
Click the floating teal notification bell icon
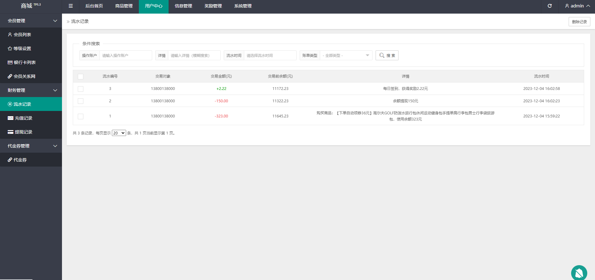579,273
